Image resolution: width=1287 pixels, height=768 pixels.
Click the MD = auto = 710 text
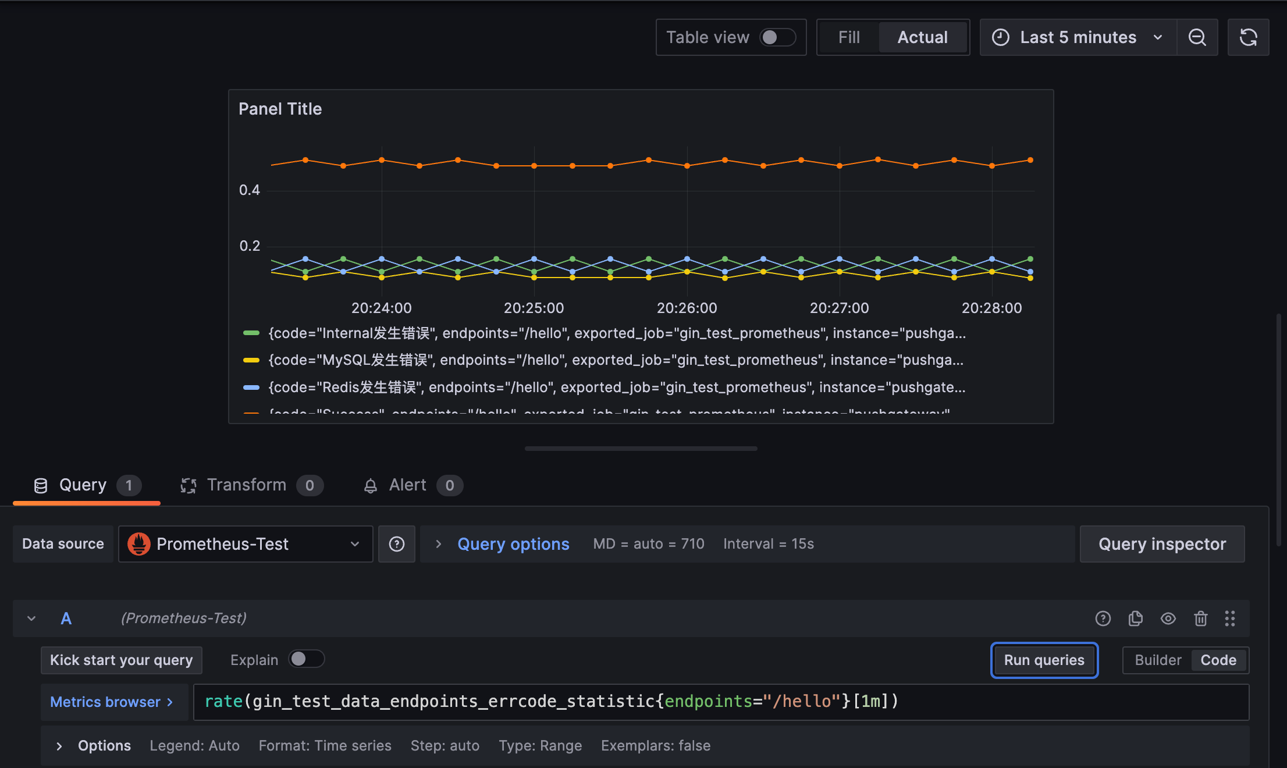648,544
